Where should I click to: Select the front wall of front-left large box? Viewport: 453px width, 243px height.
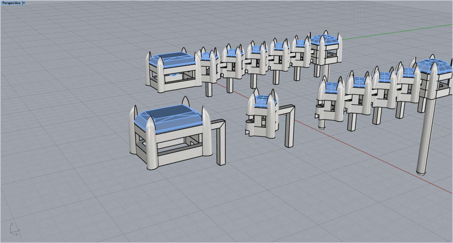click(181, 158)
